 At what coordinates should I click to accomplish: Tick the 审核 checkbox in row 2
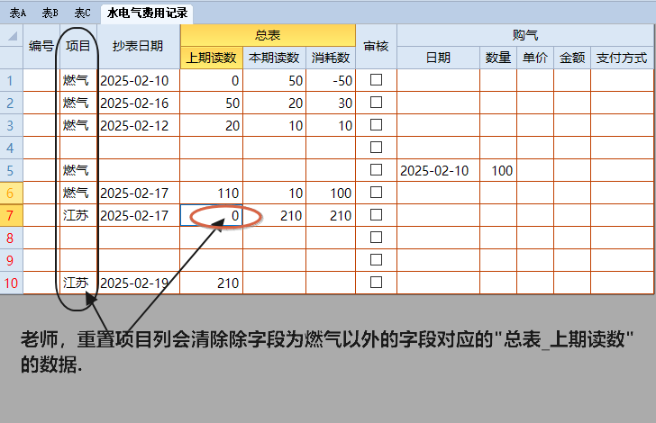point(376,103)
